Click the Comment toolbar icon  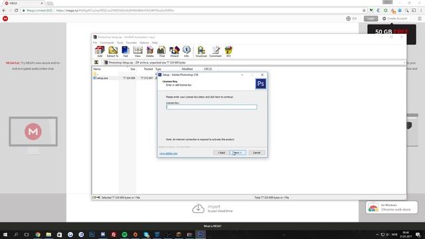(x=215, y=51)
